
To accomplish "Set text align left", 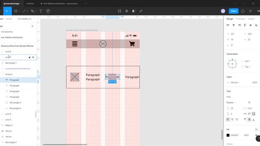I will (228, 120).
